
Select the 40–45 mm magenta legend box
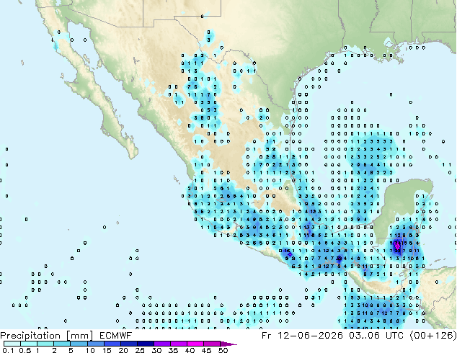pyautogui.click(x=195, y=344)
